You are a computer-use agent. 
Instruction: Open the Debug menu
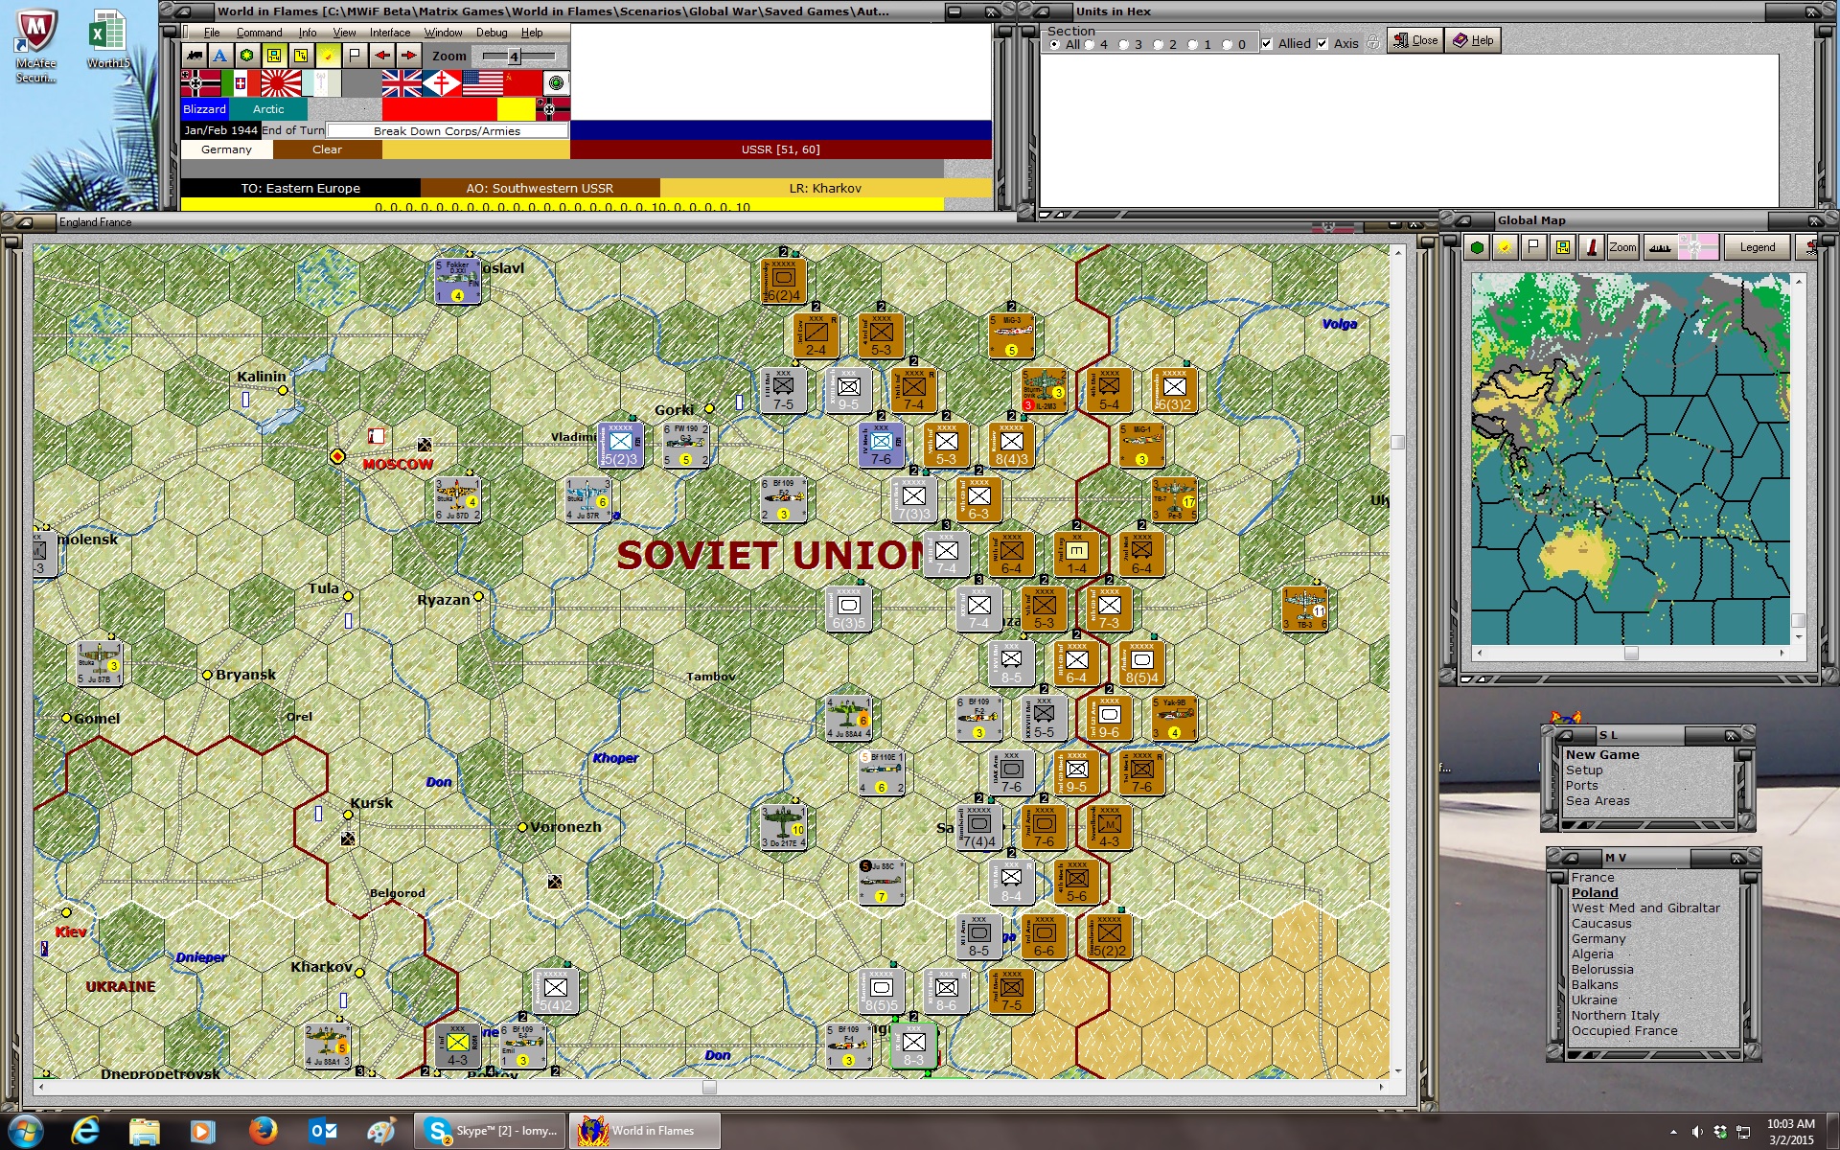click(492, 33)
